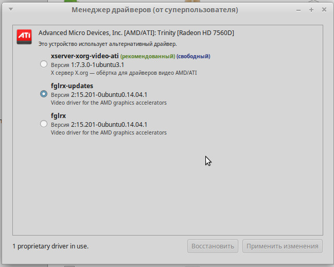The height and width of the screenshot is (267, 334).
Task: Click the X сервер X.org description line
Action: (124, 73)
